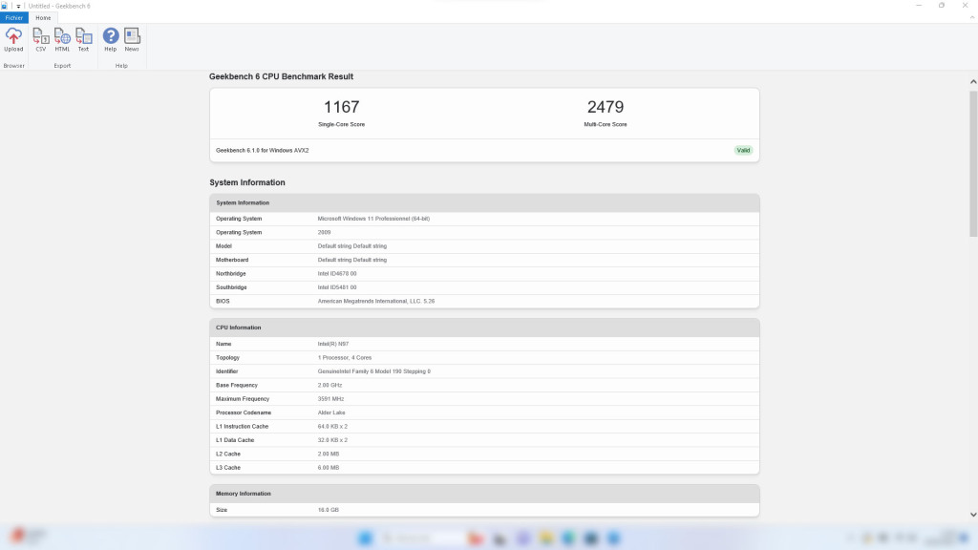
Task: Select L1 Data Cache value 32.0 KB x 2
Action: (332, 439)
